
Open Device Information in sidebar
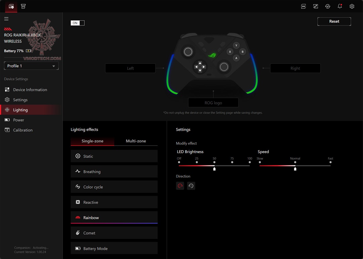(30, 90)
